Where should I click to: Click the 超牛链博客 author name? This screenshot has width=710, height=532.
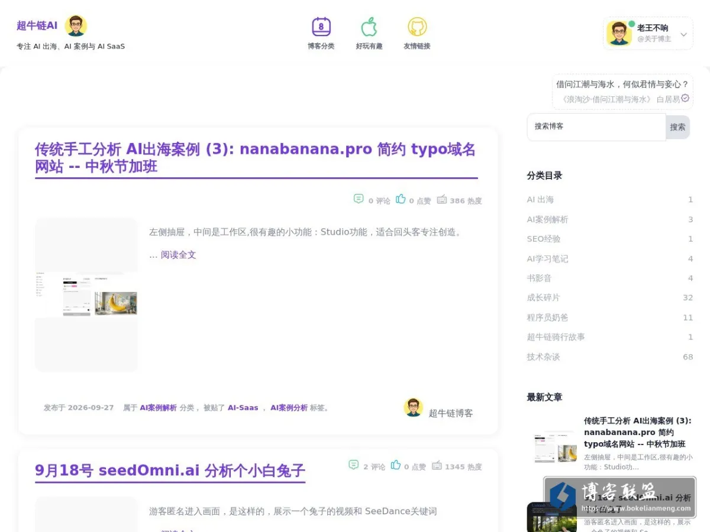coord(451,413)
